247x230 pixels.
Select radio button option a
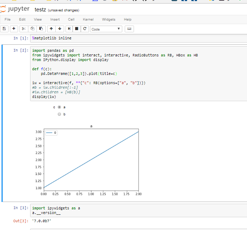click(60, 107)
